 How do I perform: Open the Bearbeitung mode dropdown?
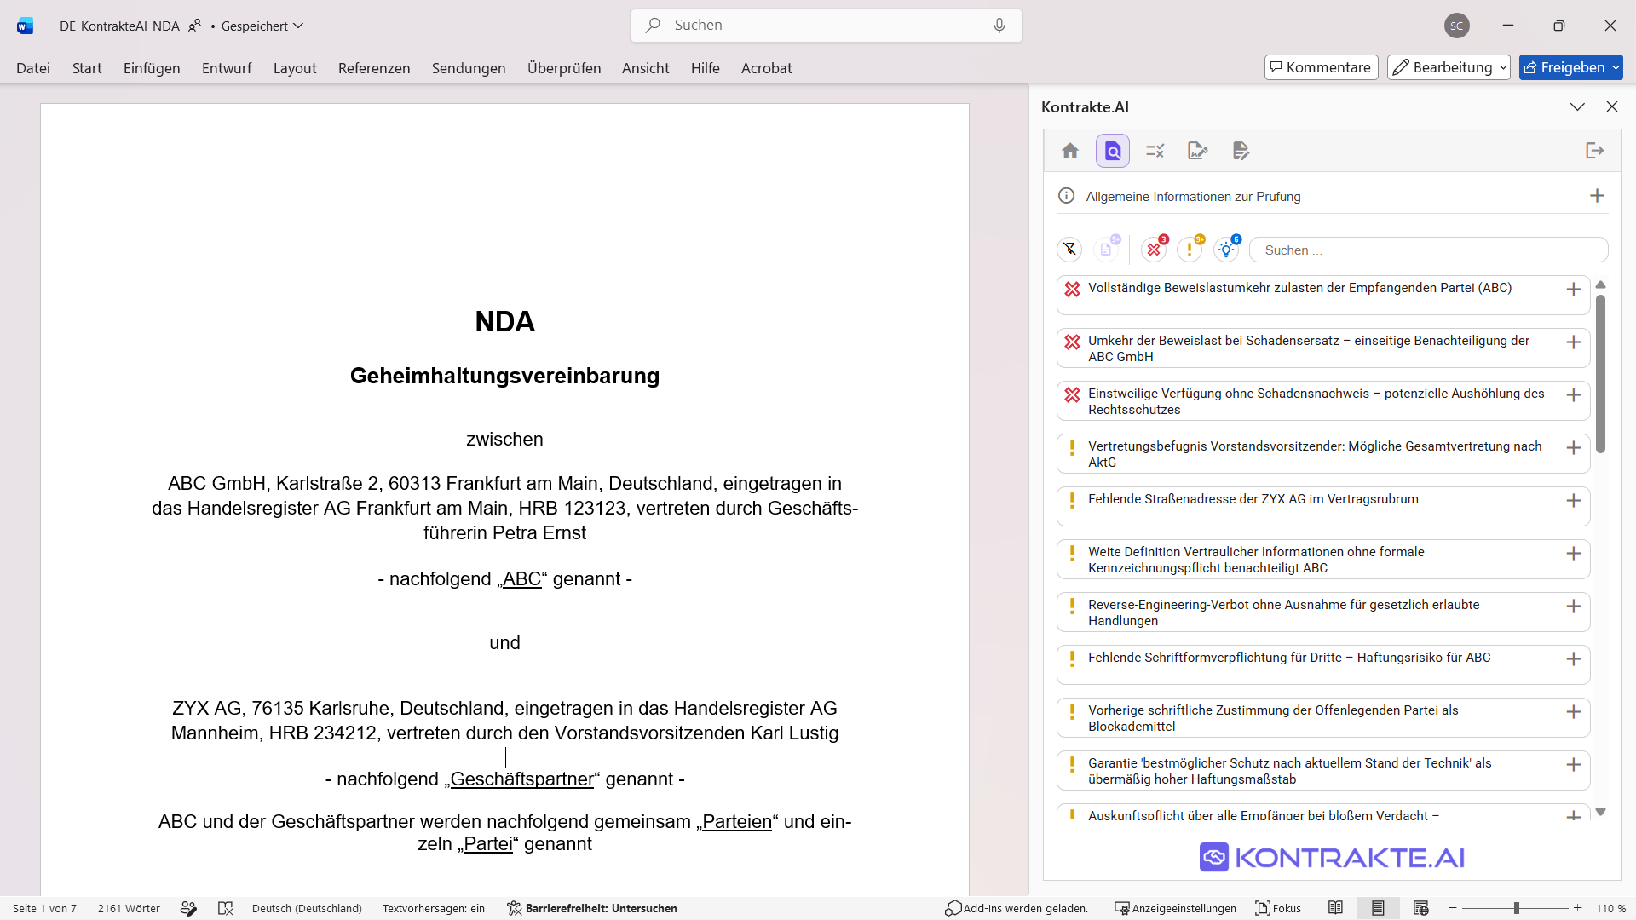point(1449,67)
